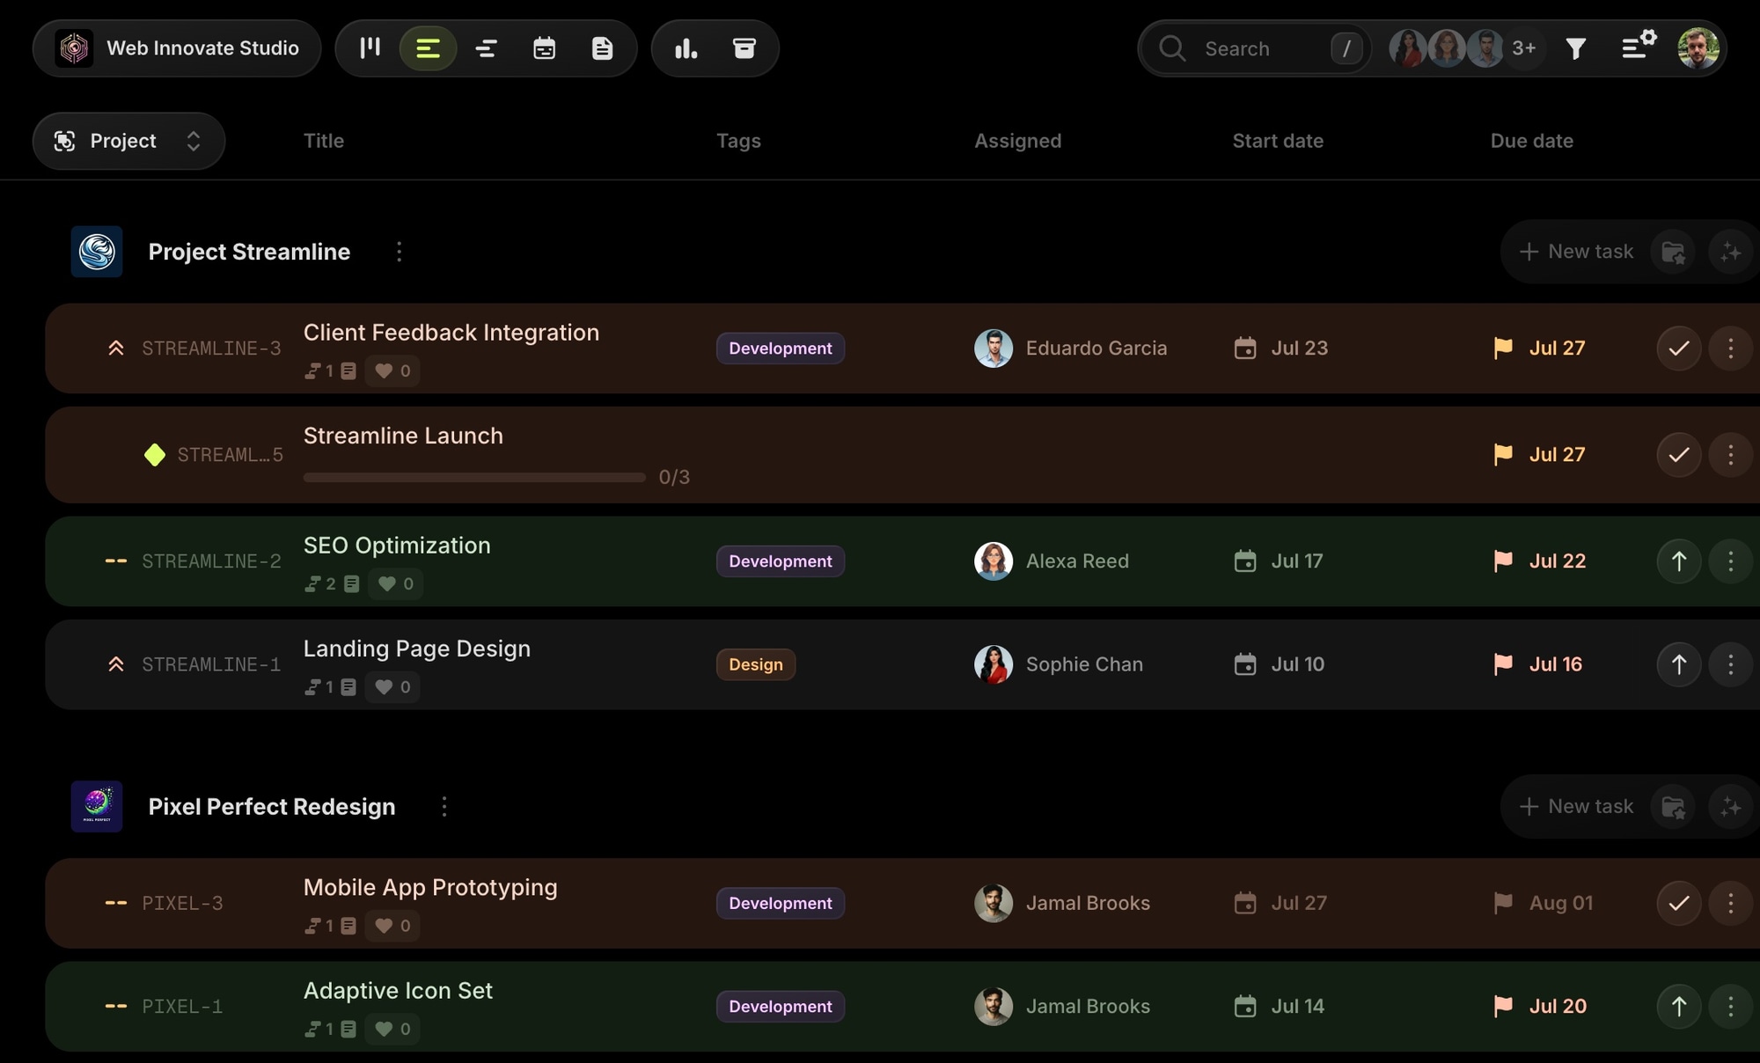
Task: Open the calendar view icon
Action: tap(544, 48)
